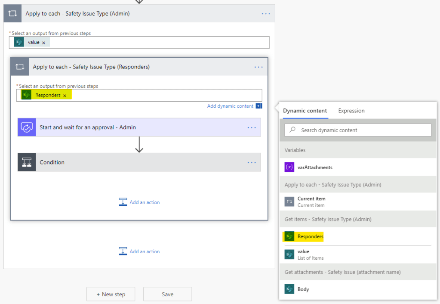
Task: Remove the value token from outer loop
Action: point(43,43)
